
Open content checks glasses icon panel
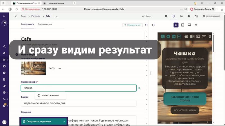pyautogui.click(x=181, y=16)
